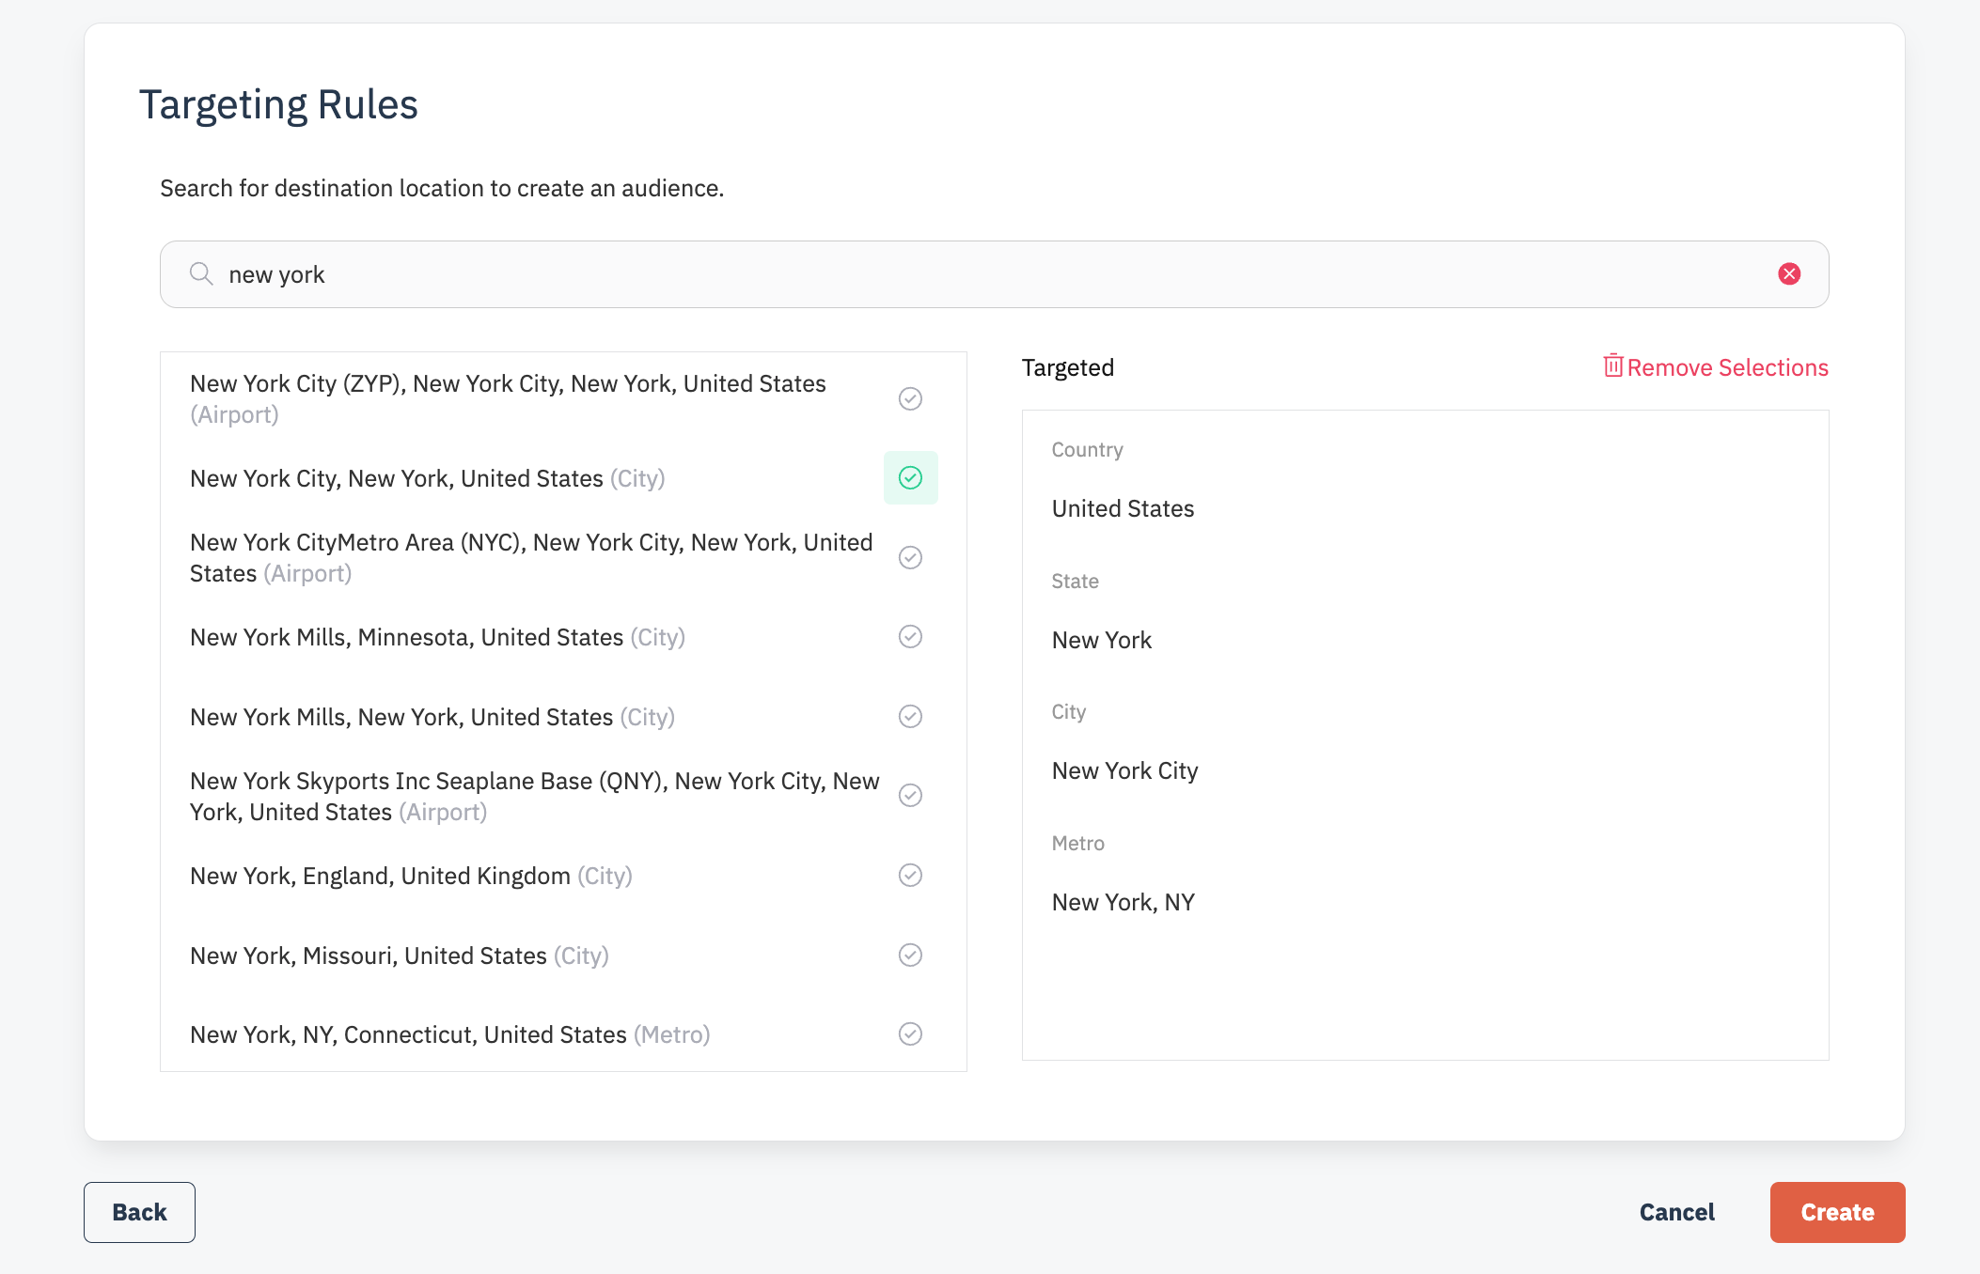Click into the destination search field
This screenshot has width=1980, height=1274.
[940, 274]
